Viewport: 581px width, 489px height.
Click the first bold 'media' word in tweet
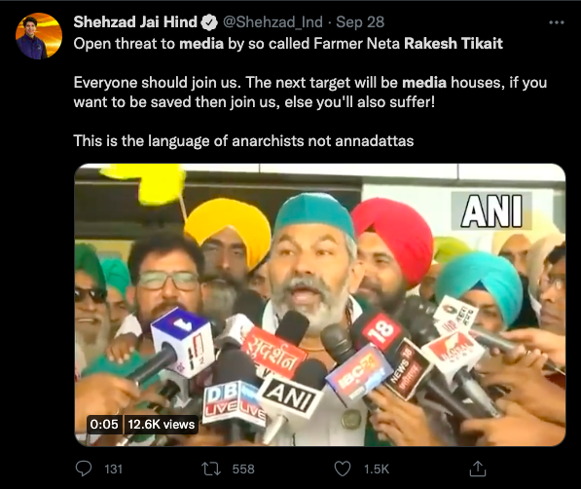pyautogui.click(x=201, y=44)
